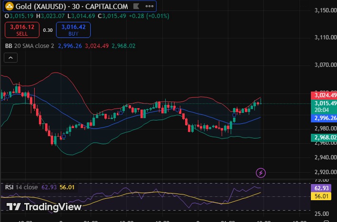337x222 pixels.
Task: Click the BUY 3,016.42 button
Action: point(73,30)
